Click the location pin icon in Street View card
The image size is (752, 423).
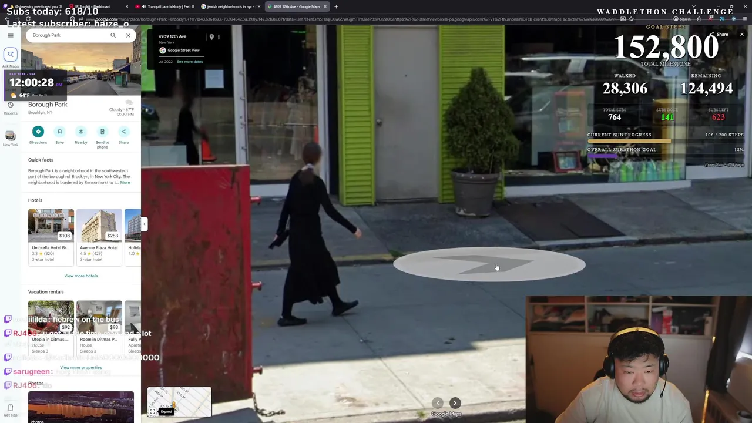211,37
